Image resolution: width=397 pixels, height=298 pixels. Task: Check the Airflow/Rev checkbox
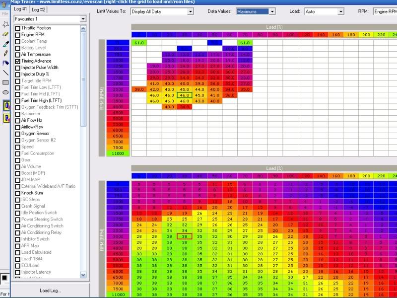coord(17,127)
